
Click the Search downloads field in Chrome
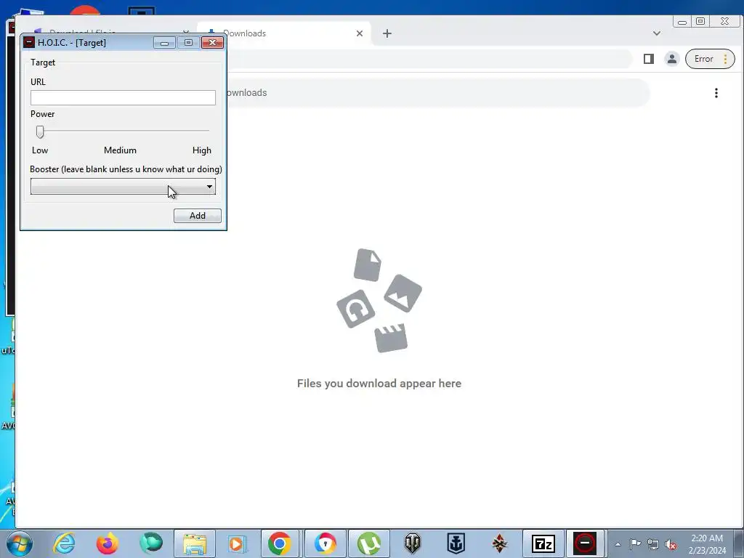pos(437,92)
